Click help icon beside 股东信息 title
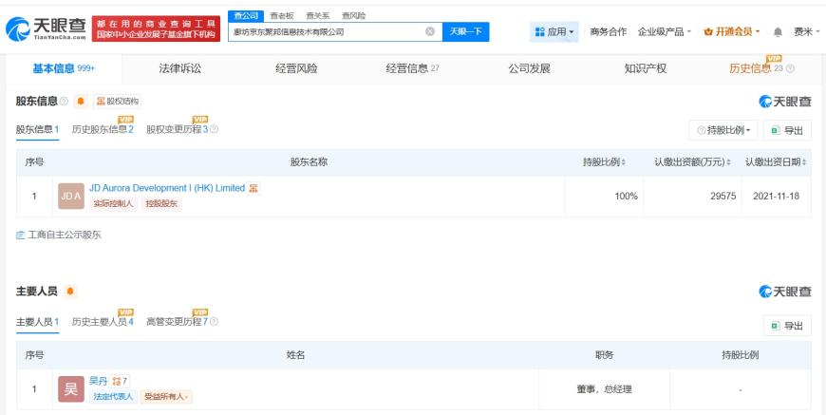The width and height of the screenshot is (826, 415). (x=65, y=101)
